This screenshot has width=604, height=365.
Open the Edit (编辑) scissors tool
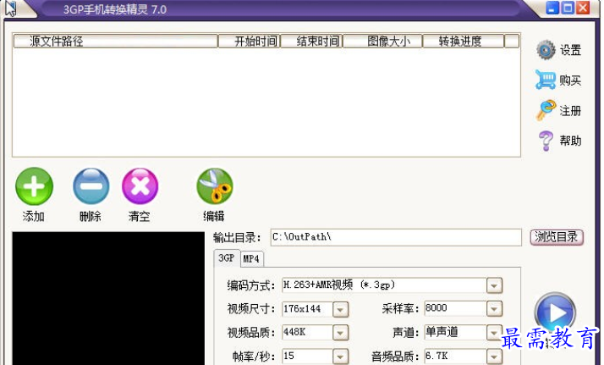pyautogui.click(x=215, y=186)
